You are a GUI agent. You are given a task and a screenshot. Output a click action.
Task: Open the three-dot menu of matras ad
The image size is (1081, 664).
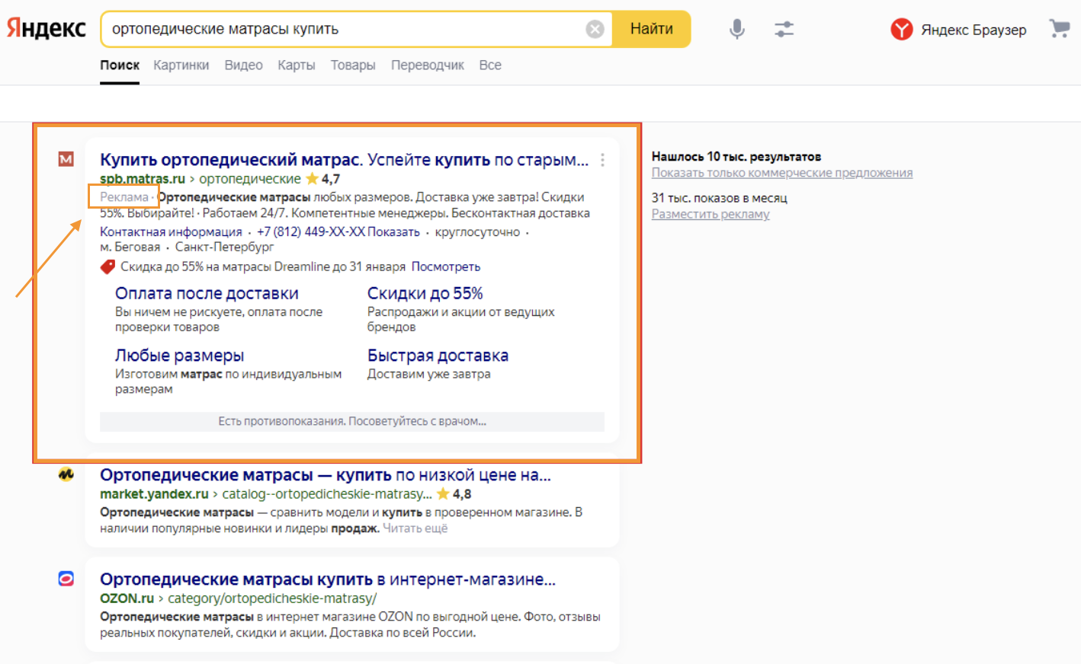[x=602, y=160]
